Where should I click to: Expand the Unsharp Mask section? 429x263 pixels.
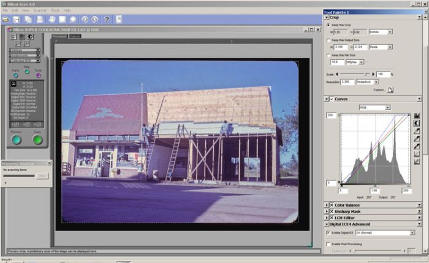pos(327,212)
